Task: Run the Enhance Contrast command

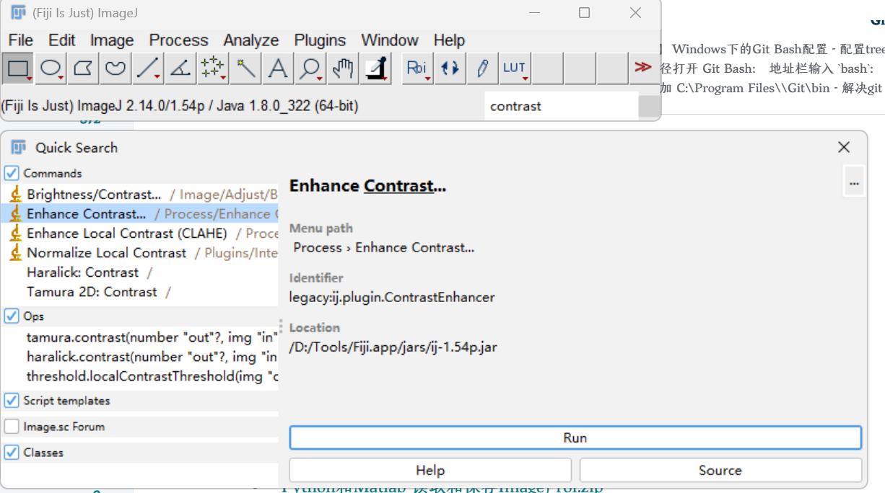Action: click(575, 437)
